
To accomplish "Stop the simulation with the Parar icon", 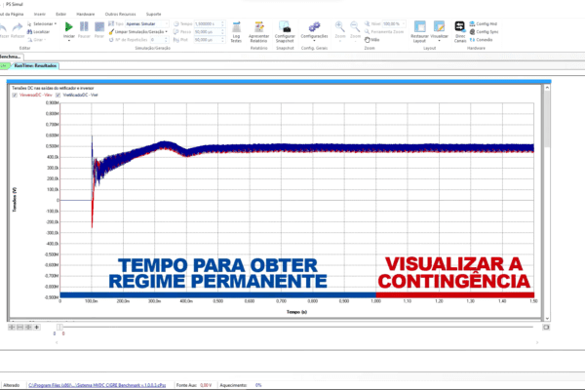I will click(100, 29).
